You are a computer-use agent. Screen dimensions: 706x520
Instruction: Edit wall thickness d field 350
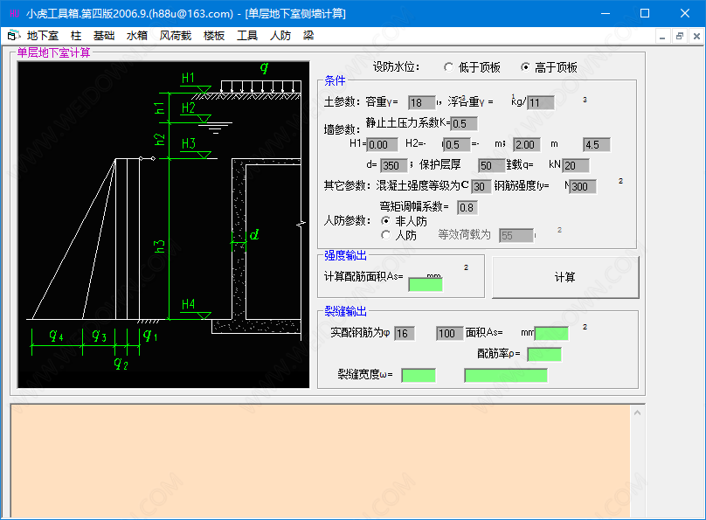[394, 165]
